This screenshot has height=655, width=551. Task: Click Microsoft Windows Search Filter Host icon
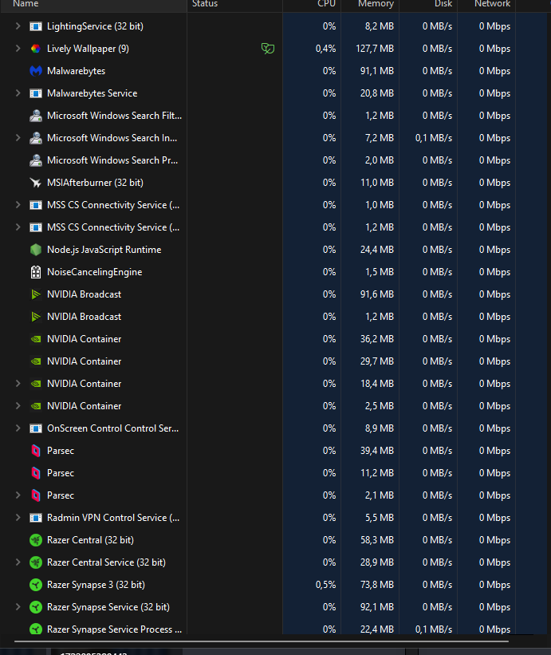point(36,116)
